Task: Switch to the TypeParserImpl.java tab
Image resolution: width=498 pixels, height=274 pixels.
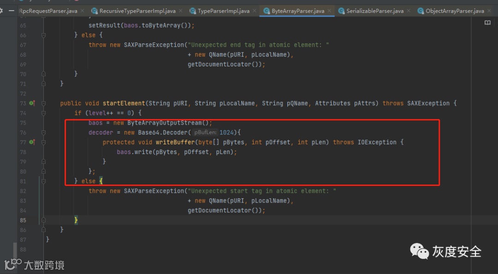Action: pos(224,11)
